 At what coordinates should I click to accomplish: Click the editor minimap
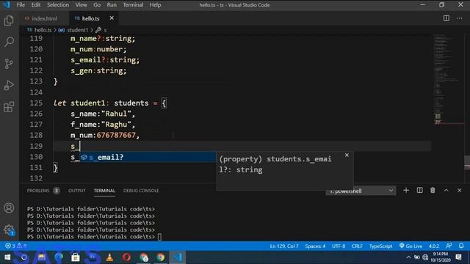point(448,79)
